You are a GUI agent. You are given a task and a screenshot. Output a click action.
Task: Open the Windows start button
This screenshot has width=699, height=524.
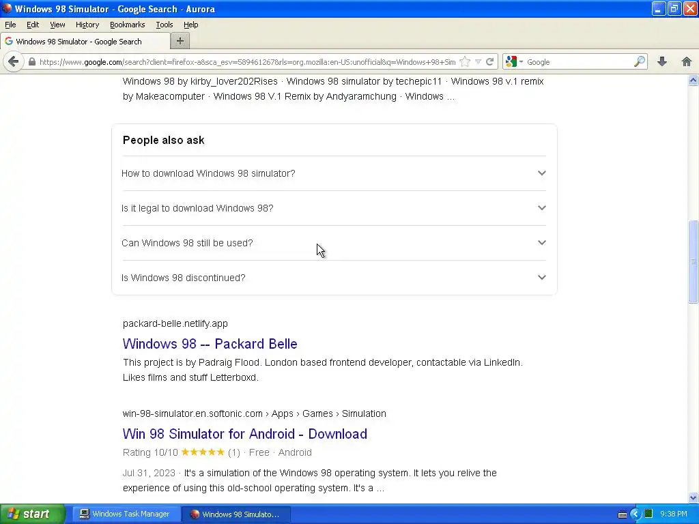pos(33,514)
